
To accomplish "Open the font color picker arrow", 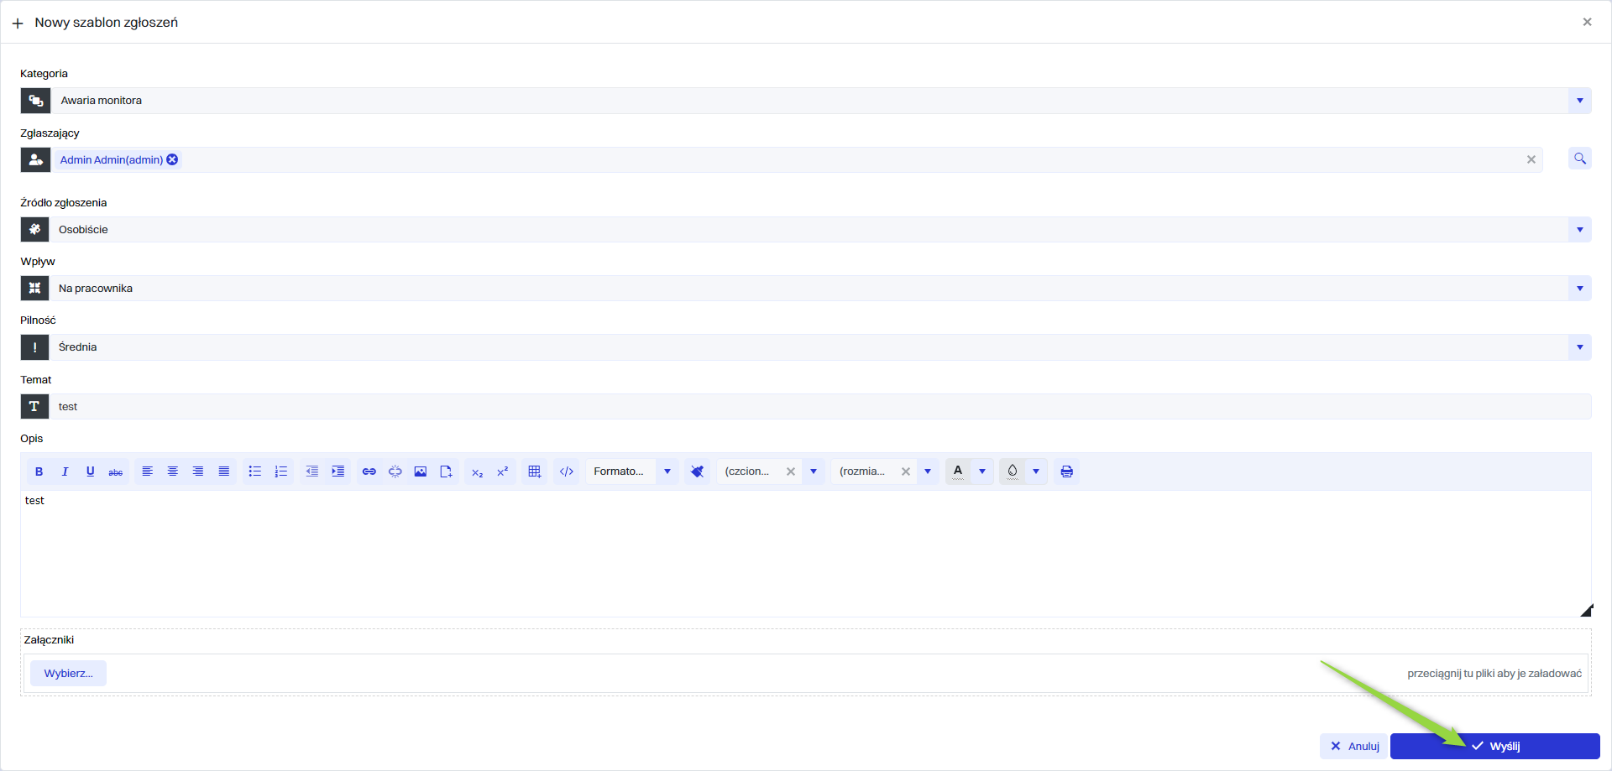I will coord(982,471).
